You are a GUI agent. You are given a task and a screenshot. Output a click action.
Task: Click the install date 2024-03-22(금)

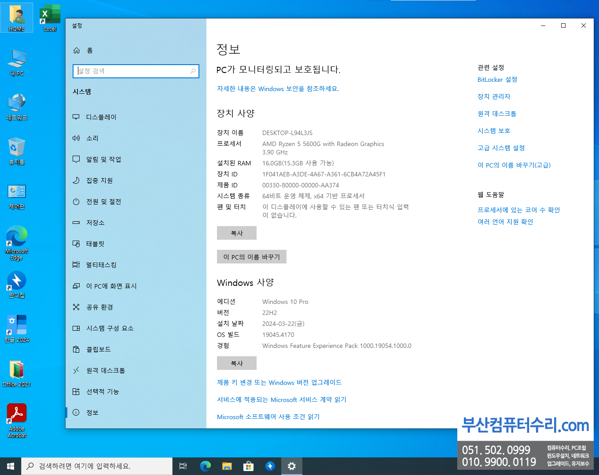(283, 324)
